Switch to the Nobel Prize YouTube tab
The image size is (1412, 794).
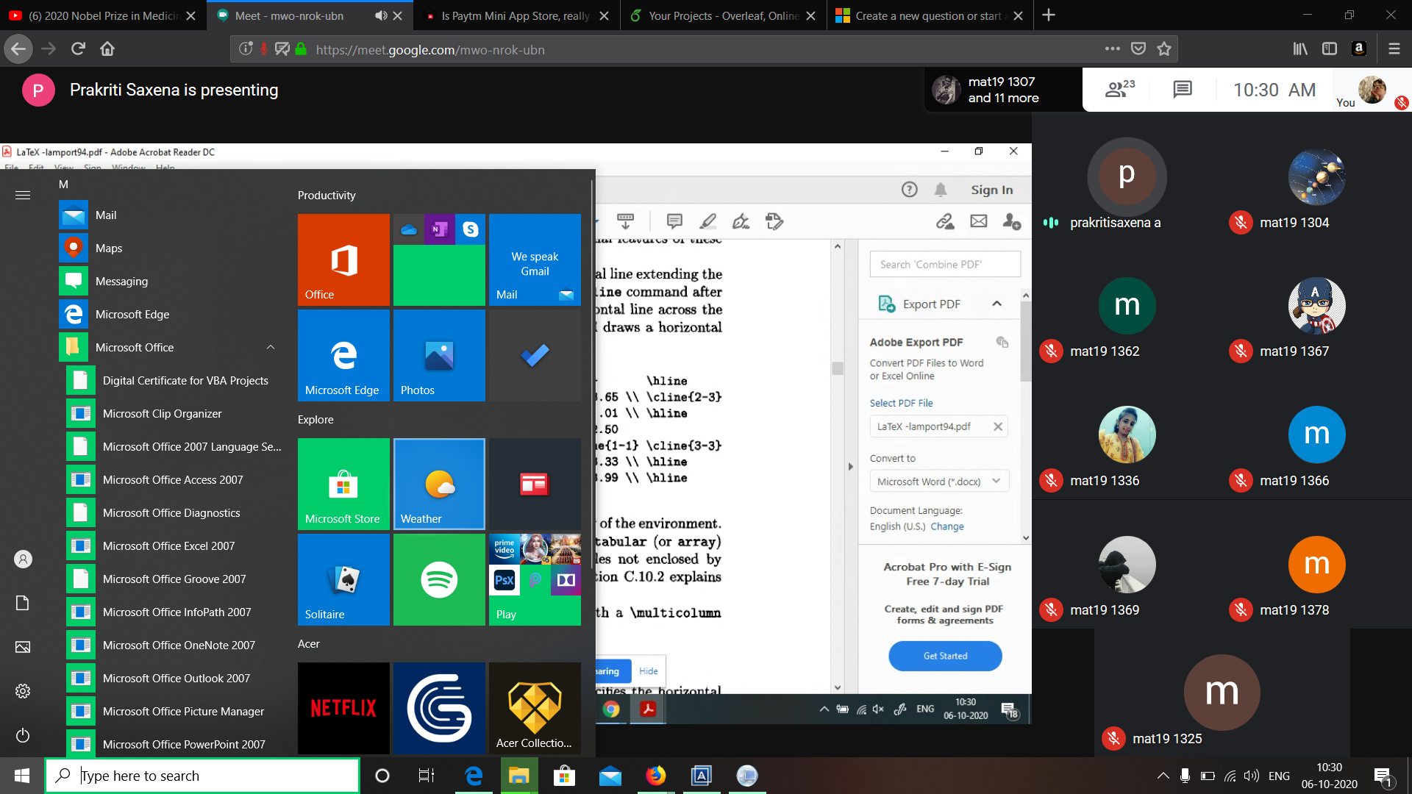pyautogui.click(x=103, y=15)
